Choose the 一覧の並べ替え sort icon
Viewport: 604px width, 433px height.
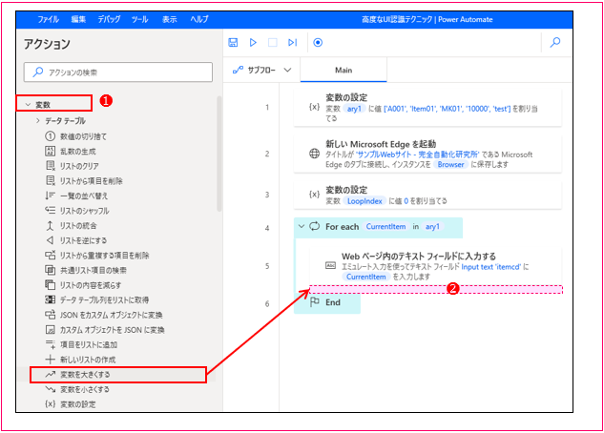tap(50, 196)
